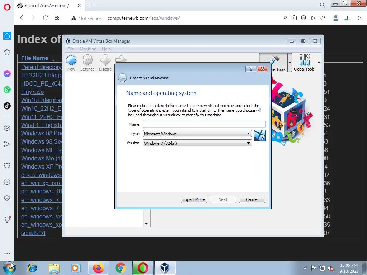Click the virtual machine Name input field
Screen dimensions: 367x275
coord(204,124)
